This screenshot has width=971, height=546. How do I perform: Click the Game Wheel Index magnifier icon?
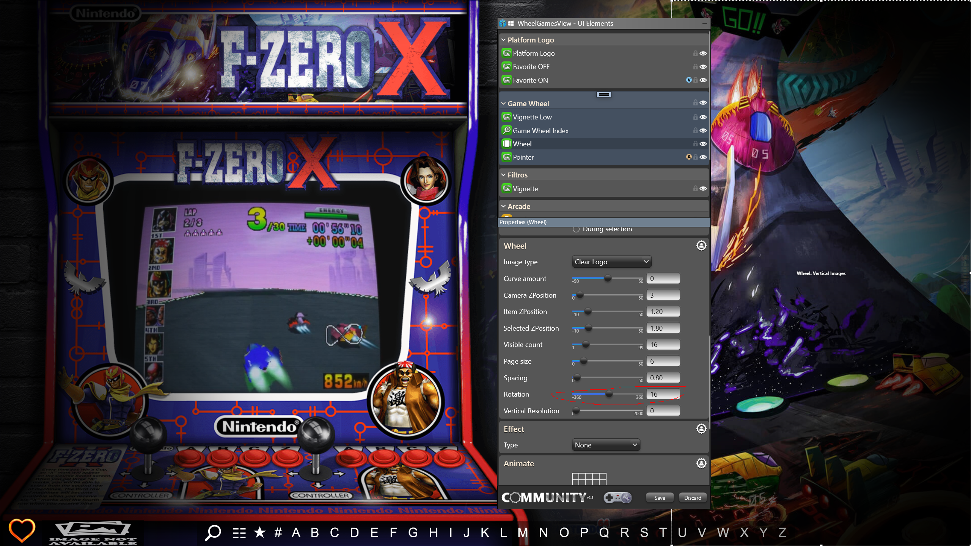click(x=506, y=130)
